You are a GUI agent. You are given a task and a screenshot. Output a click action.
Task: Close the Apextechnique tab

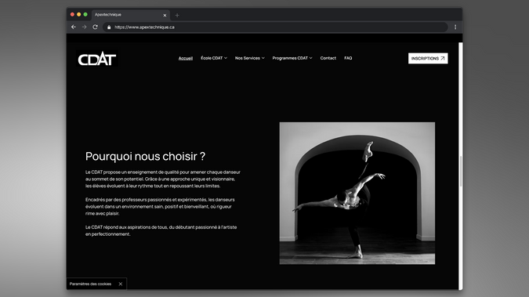(x=165, y=15)
